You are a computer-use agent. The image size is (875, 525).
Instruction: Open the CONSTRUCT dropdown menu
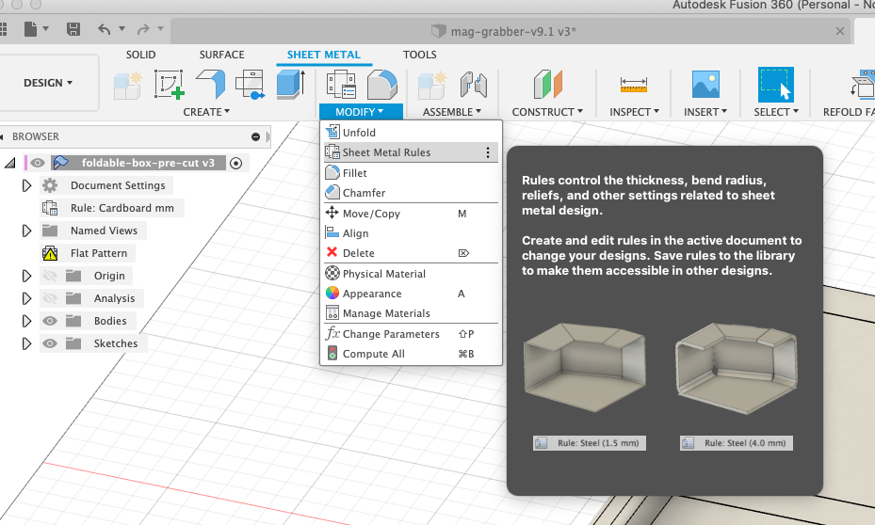[x=547, y=112]
